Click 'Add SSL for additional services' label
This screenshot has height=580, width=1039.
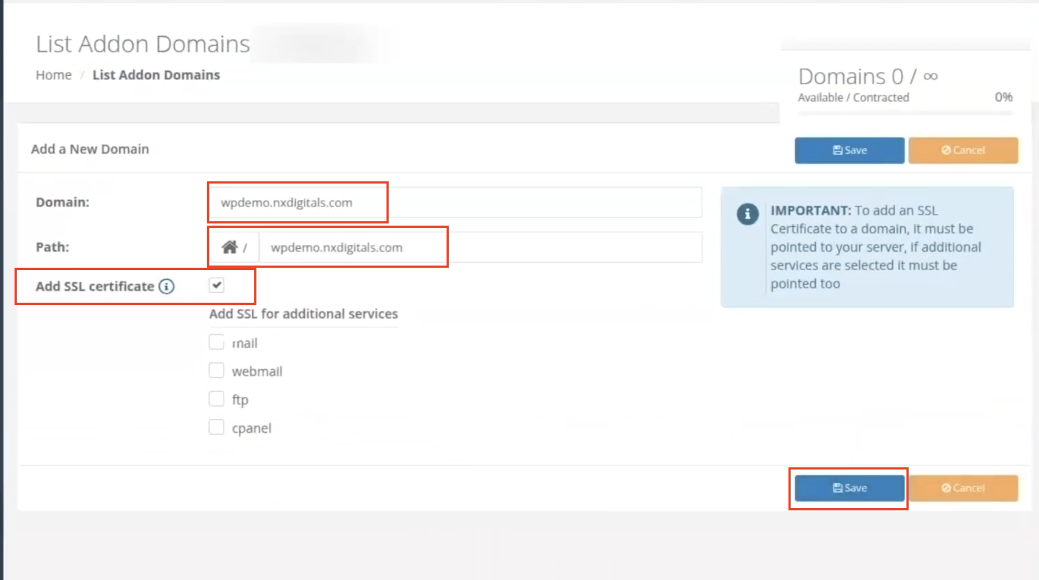[x=303, y=314]
